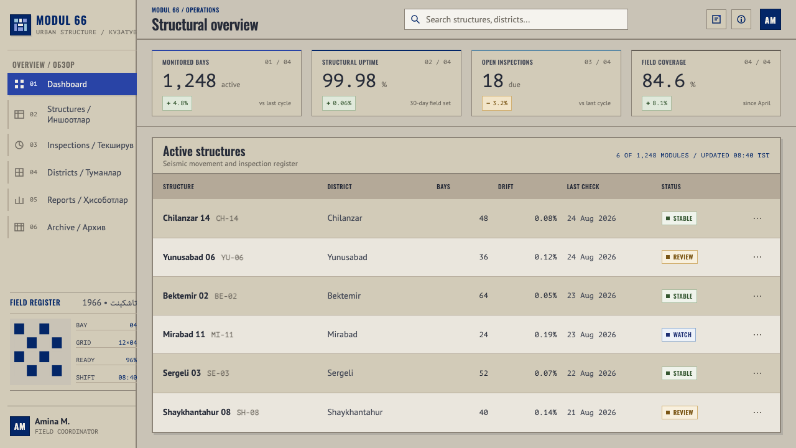Open the info icon in header
The width and height of the screenshot is (796, 448).
[x=741, y=19]
